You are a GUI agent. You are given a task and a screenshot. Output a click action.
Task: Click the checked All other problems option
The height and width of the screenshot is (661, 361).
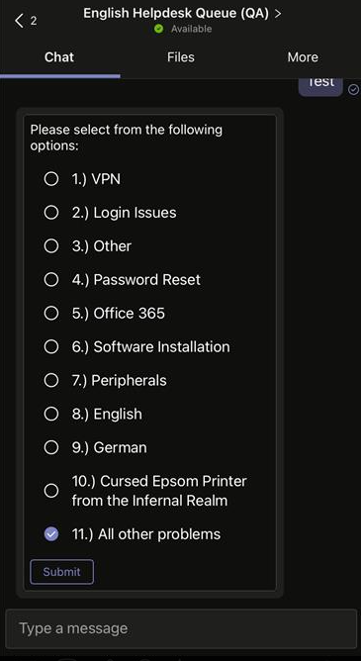(x=51, y=534)
